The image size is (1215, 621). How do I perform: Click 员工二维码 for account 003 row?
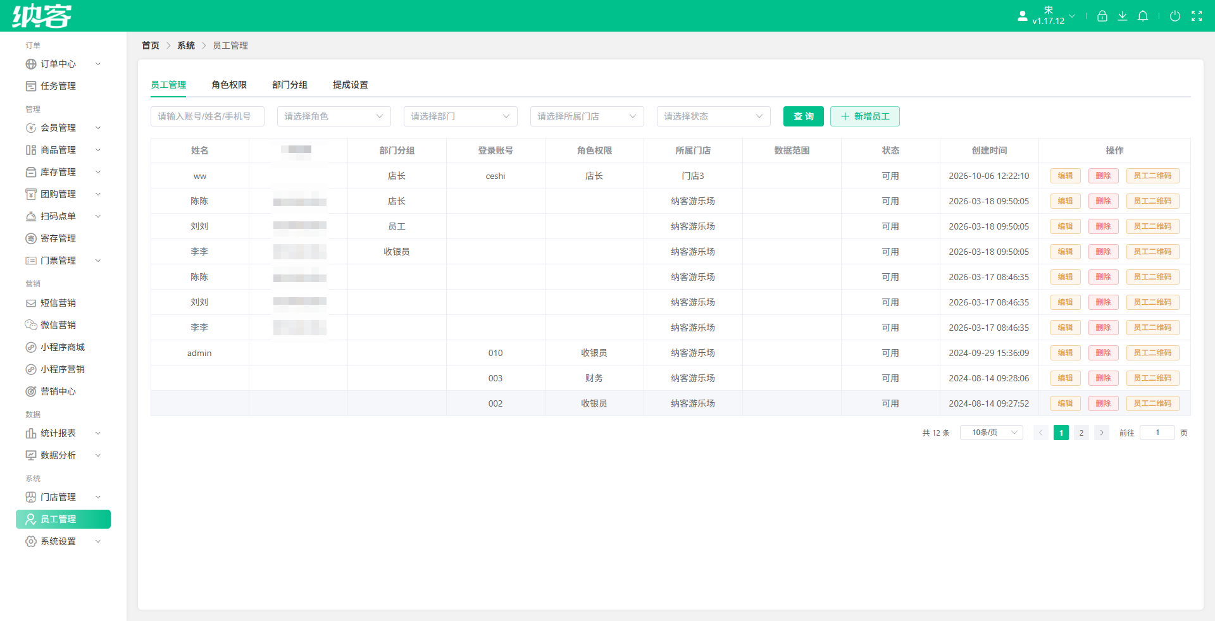(x=1153, y=378)
